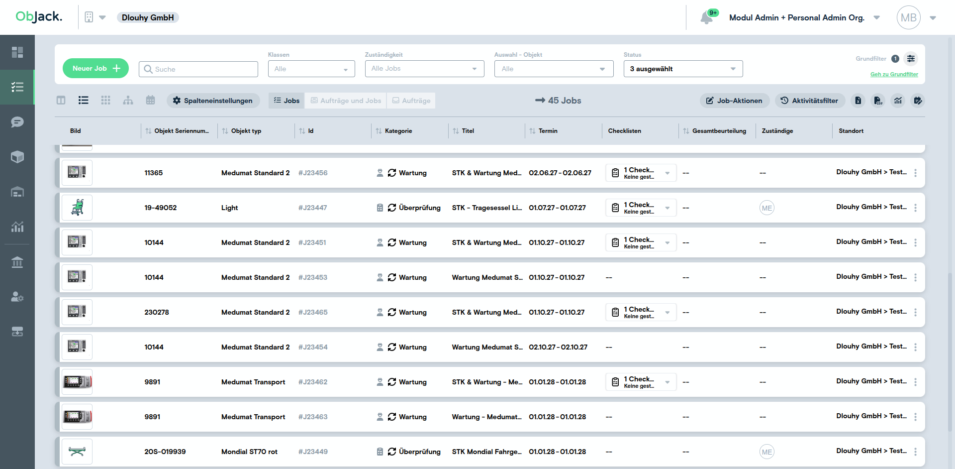Switch to calendar view icon
Image resolution: width=955 pixels, height=469 pixels.
[x=150, y=101]
